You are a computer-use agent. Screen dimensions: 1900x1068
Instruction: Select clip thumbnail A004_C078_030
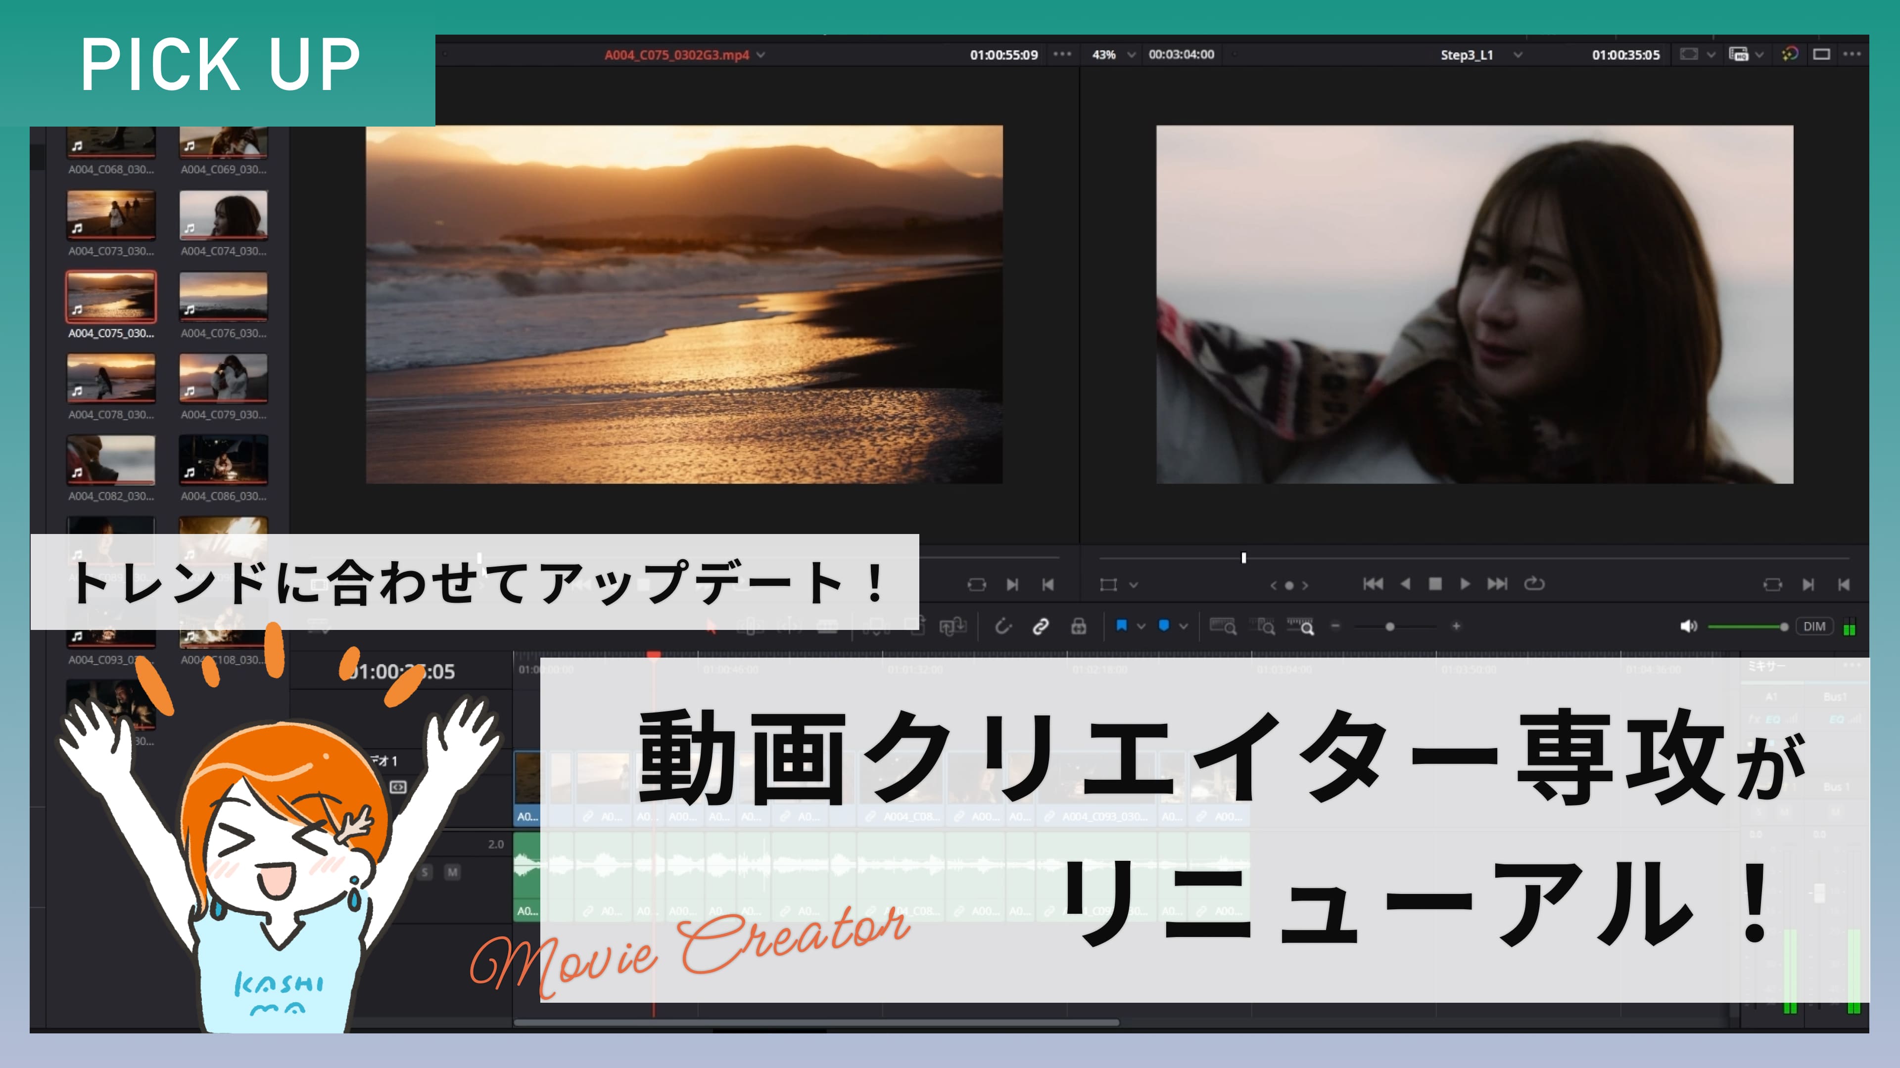(111, 379)
